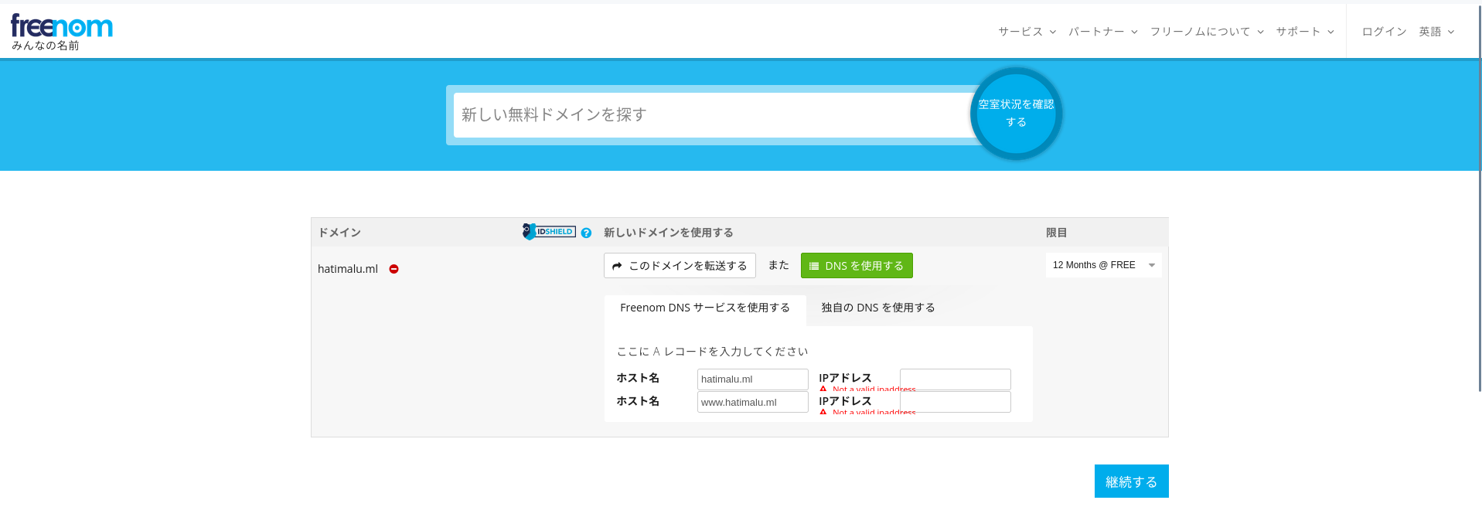Screen dimensions: 1482x524
Task: Click the IP address field for www.hatimalu.ml
Action: coord(955,402)
